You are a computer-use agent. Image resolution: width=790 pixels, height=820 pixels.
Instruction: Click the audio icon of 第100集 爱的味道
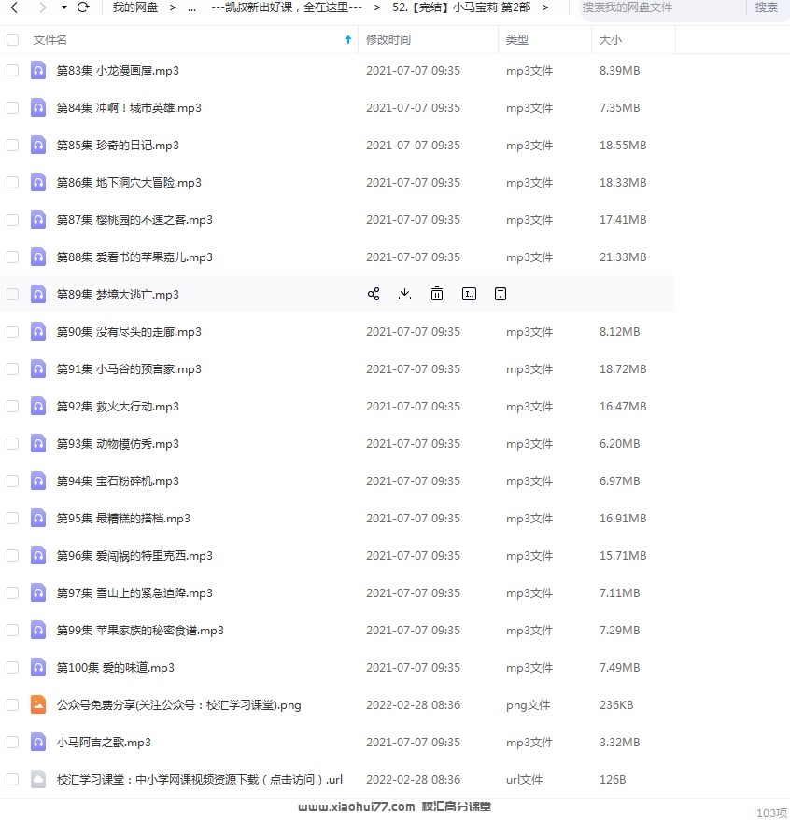click(38, 667)
